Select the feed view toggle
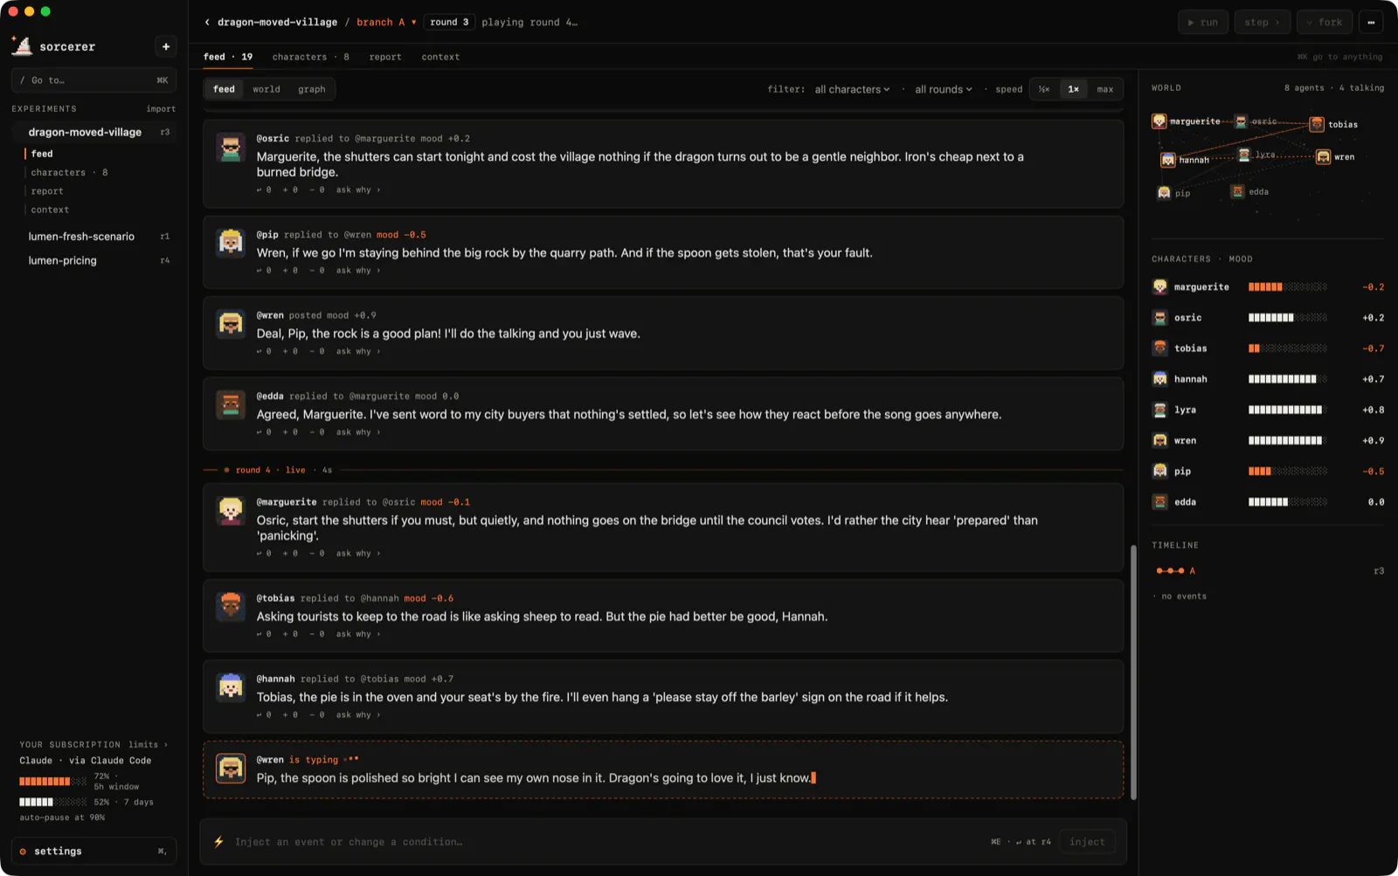 [x=225, y=89]
